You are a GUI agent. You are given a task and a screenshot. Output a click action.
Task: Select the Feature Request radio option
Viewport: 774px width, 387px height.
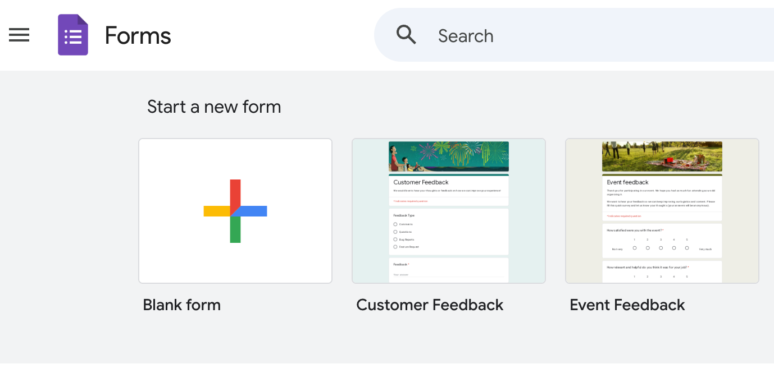pos(395,247)
